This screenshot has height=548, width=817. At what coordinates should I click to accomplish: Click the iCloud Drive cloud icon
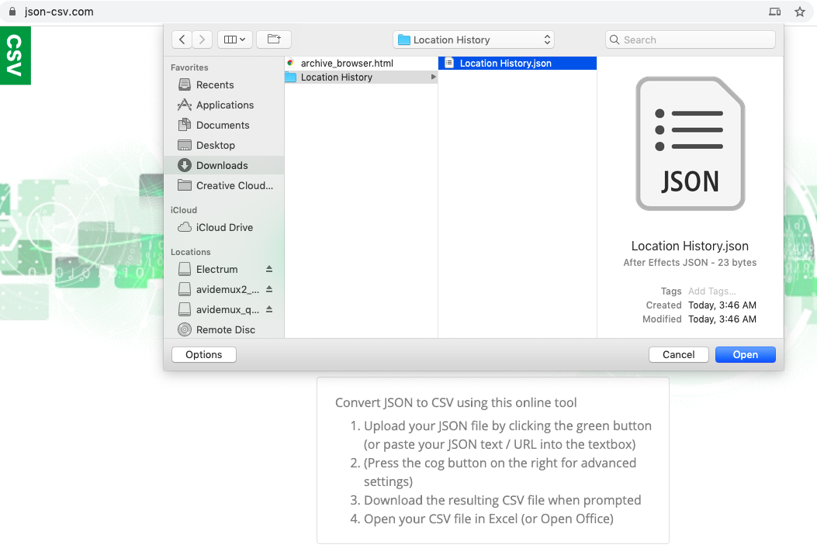click(x=185, y=227)
